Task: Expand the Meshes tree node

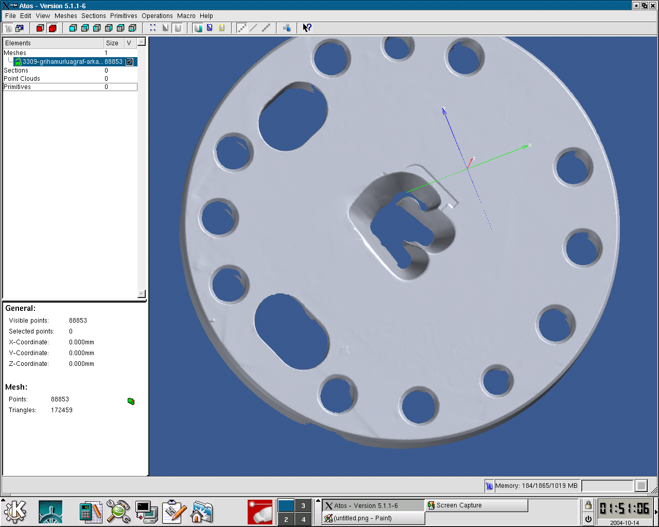Action: click(x=15, y=53)
